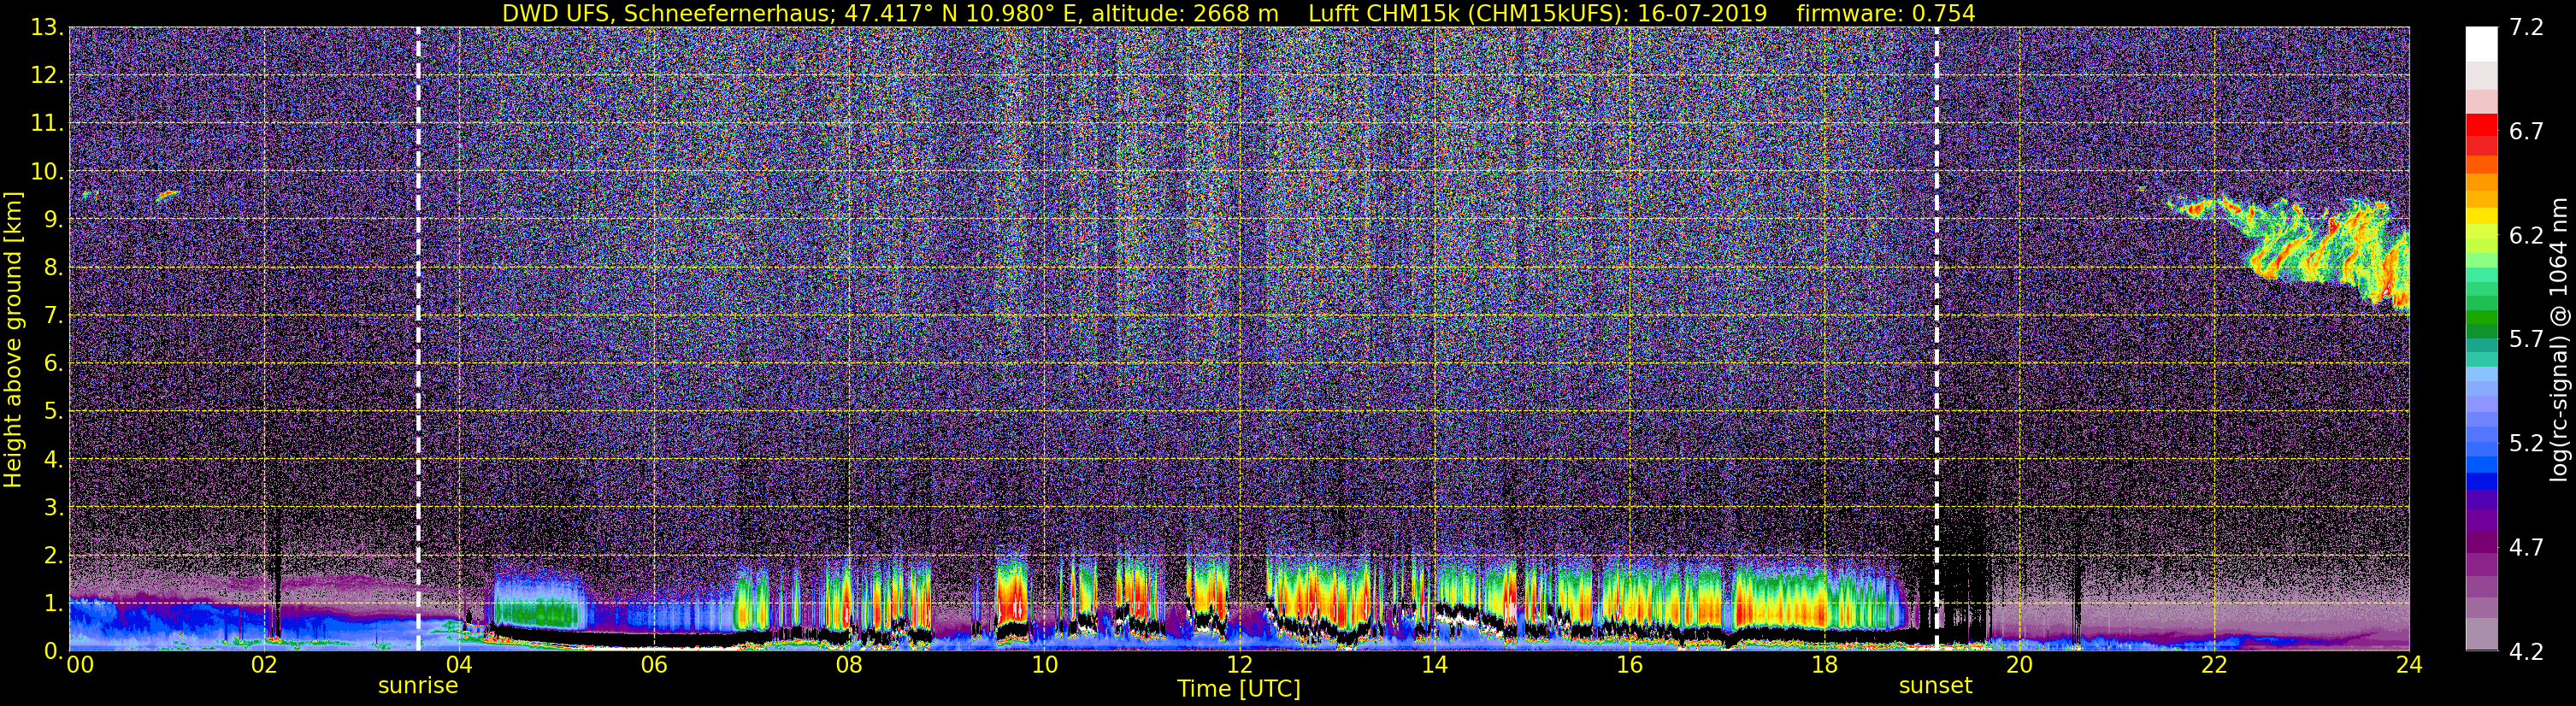This screenshot has width=2576, height=706.
Task: Click the '18' time axis tick label
Action: (x=1824, y=665)
